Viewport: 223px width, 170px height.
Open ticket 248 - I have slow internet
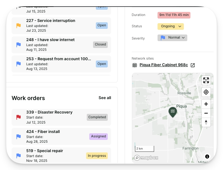(x=61, y=45)
